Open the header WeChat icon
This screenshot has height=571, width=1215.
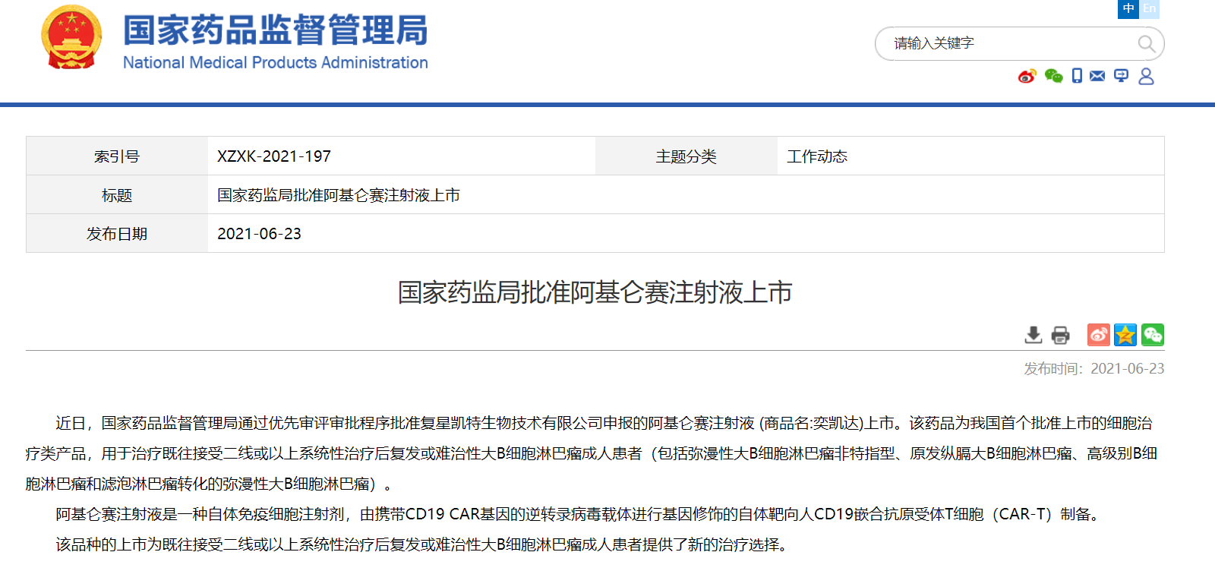pos(1053,76)
